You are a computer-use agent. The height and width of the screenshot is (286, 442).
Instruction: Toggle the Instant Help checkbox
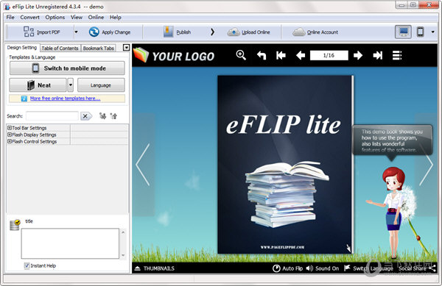pyautogui.click(x=27, y=265)
